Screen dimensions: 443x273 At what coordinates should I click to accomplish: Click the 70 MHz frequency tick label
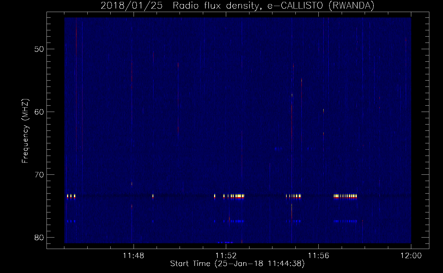39,174
